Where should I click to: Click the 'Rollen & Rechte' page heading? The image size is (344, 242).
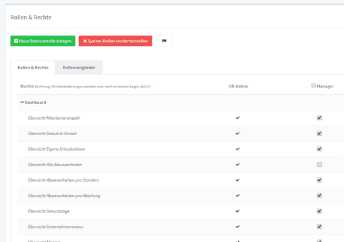31,17
